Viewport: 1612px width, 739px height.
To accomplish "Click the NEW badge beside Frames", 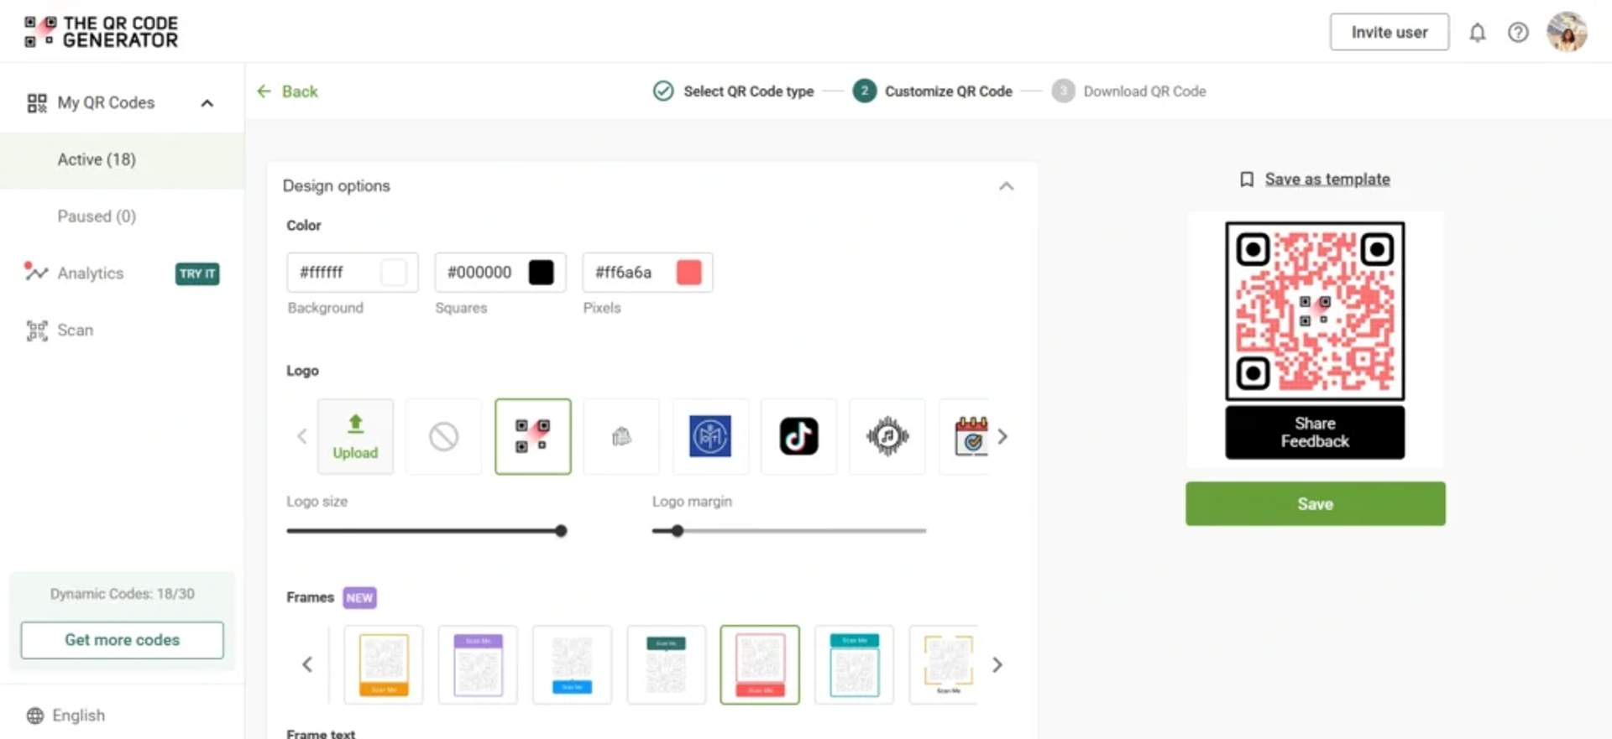I will [x=359, y=598].
